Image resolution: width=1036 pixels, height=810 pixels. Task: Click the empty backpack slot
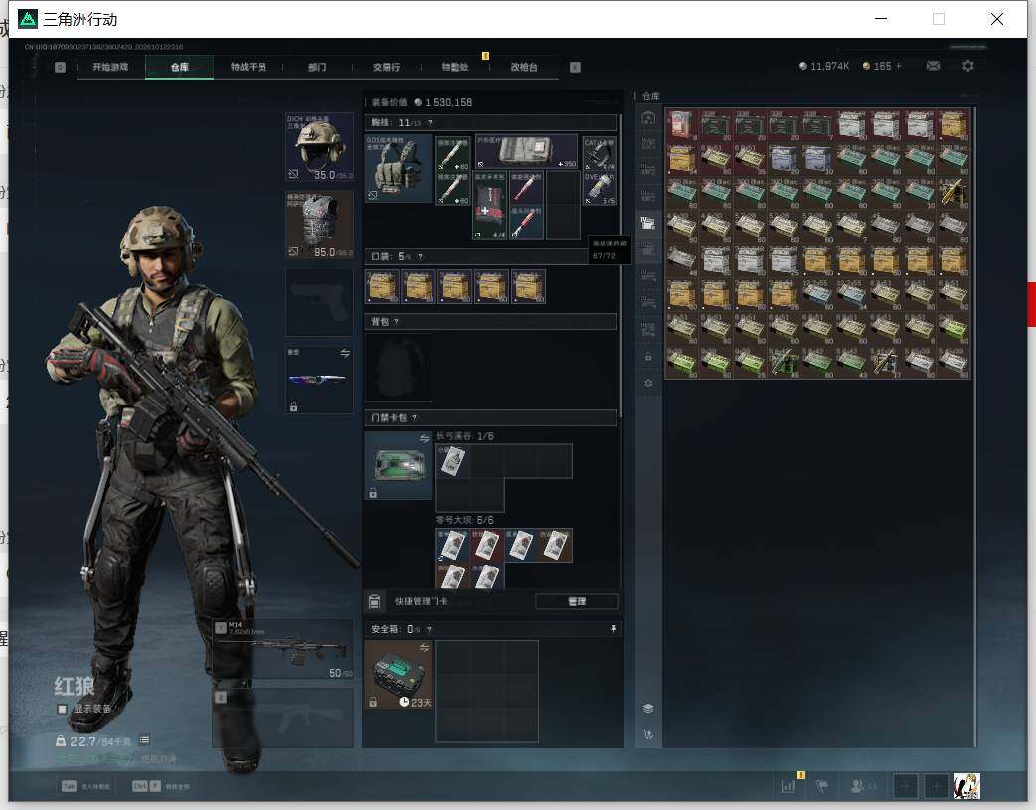pos(399,368)
